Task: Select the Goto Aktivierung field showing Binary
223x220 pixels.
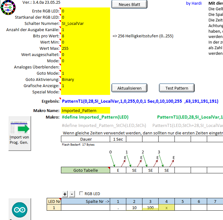Action: point(85,79)
